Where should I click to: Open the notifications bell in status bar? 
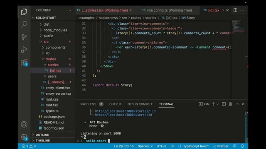242,146
